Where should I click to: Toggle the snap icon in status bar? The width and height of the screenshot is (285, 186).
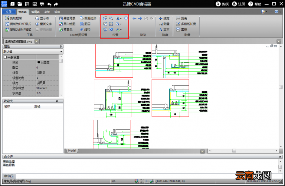(137, 181)
